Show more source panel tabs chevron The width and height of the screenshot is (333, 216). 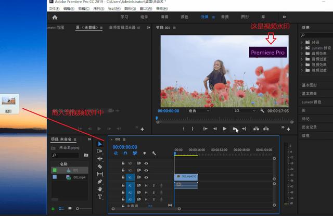(x=148, y=28)
